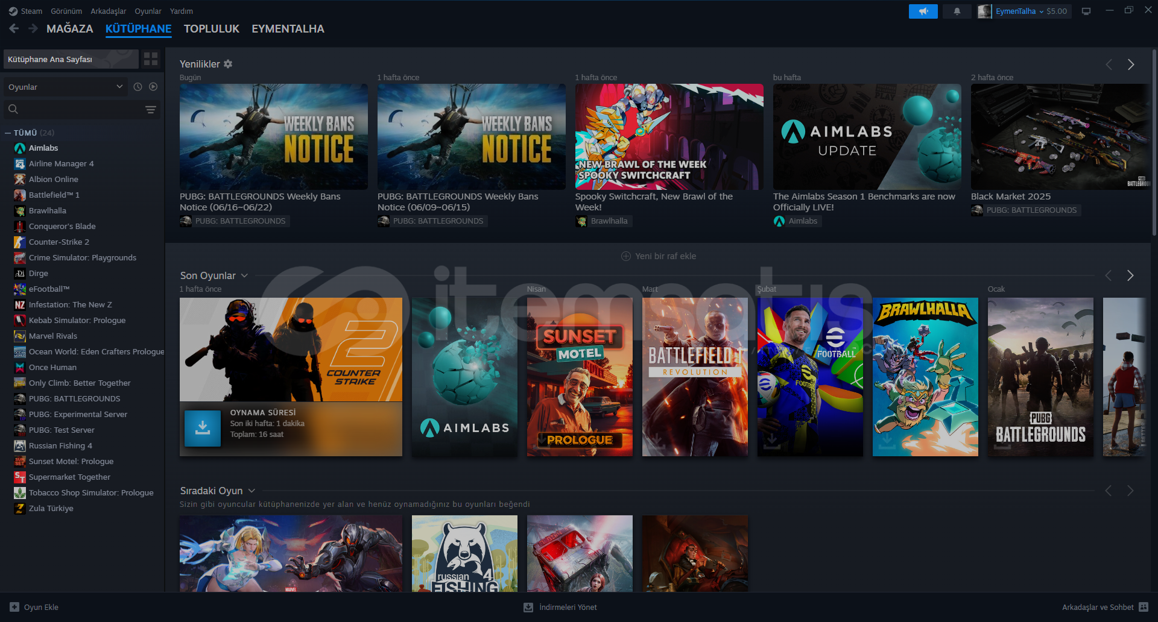This screenshot has width=1158, height=622.
Task: Go to previous Yenilikler news page
Action: (1109, 64)
